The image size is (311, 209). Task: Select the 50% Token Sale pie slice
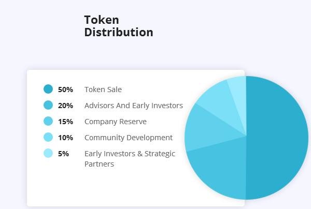coord(278,138)
